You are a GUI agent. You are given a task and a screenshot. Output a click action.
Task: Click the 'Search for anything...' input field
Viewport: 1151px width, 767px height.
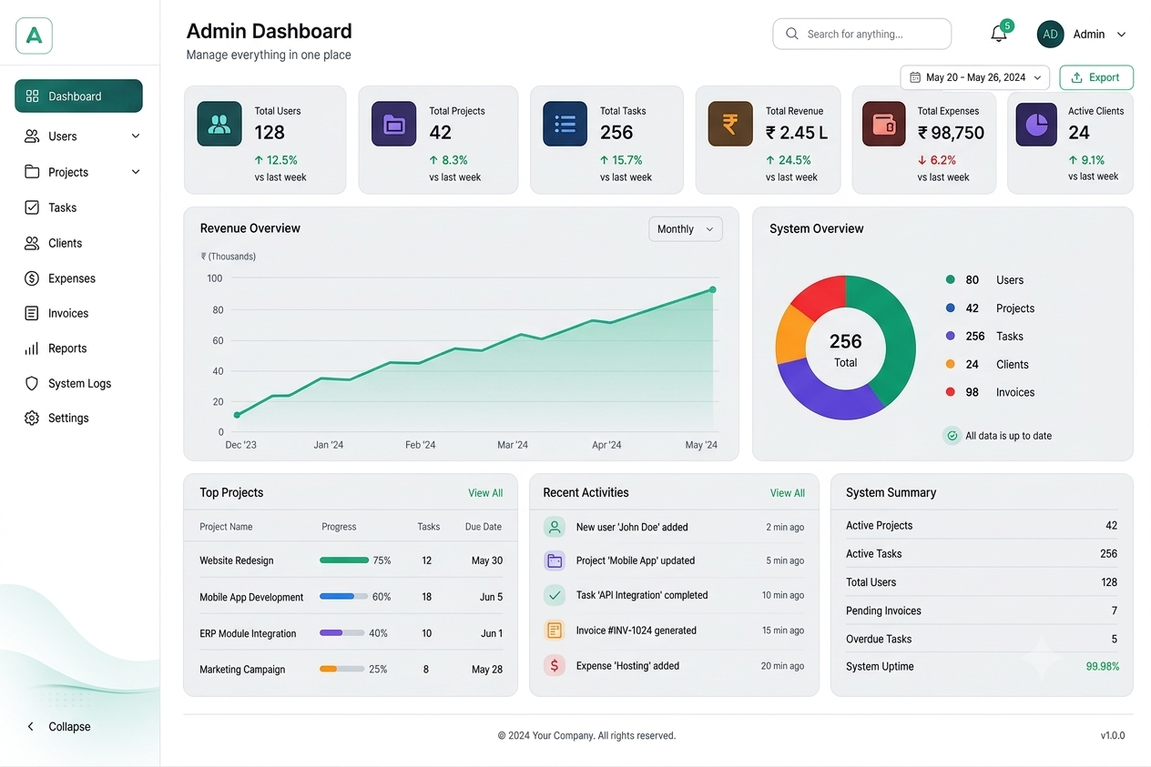click(x=862, y=34)
